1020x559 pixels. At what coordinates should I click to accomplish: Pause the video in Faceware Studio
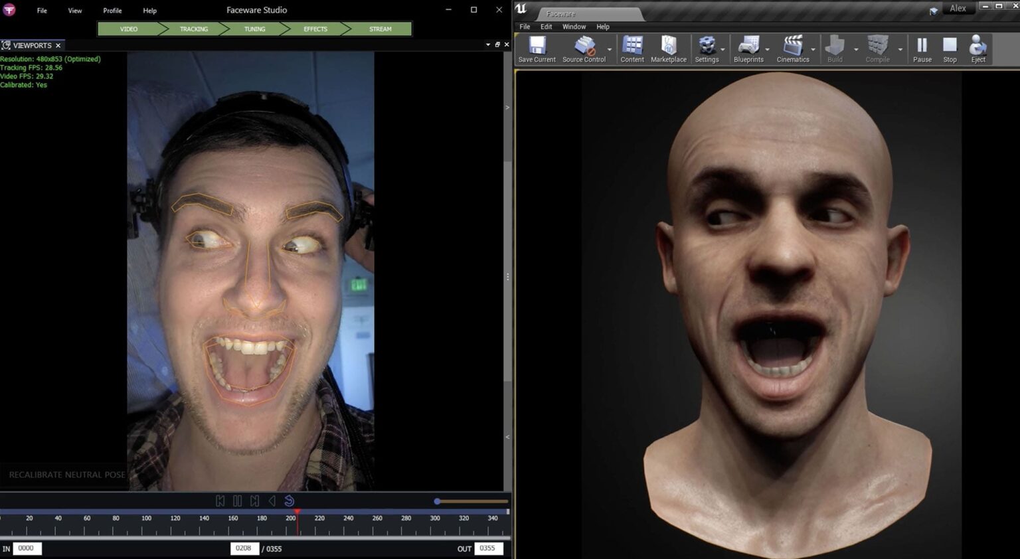237,501
